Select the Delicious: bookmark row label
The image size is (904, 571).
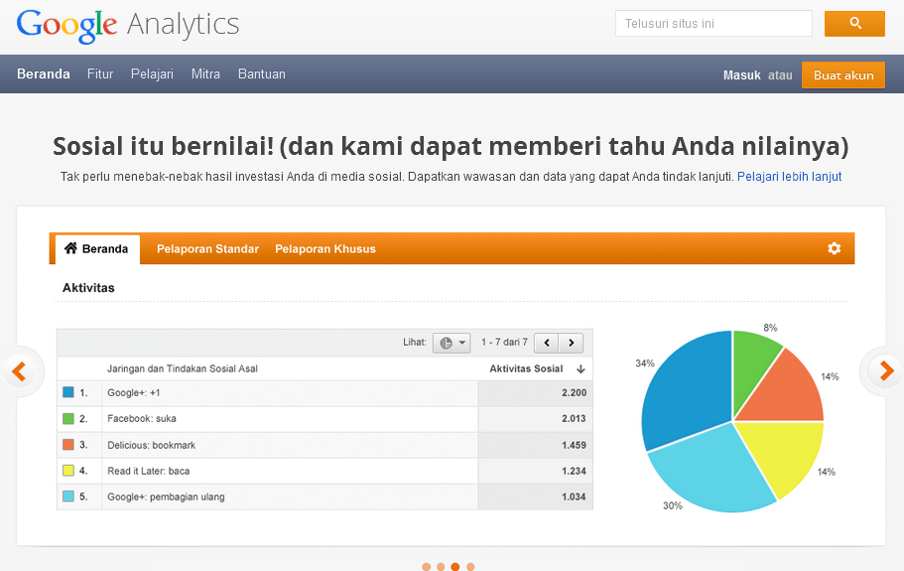[151, 445]
